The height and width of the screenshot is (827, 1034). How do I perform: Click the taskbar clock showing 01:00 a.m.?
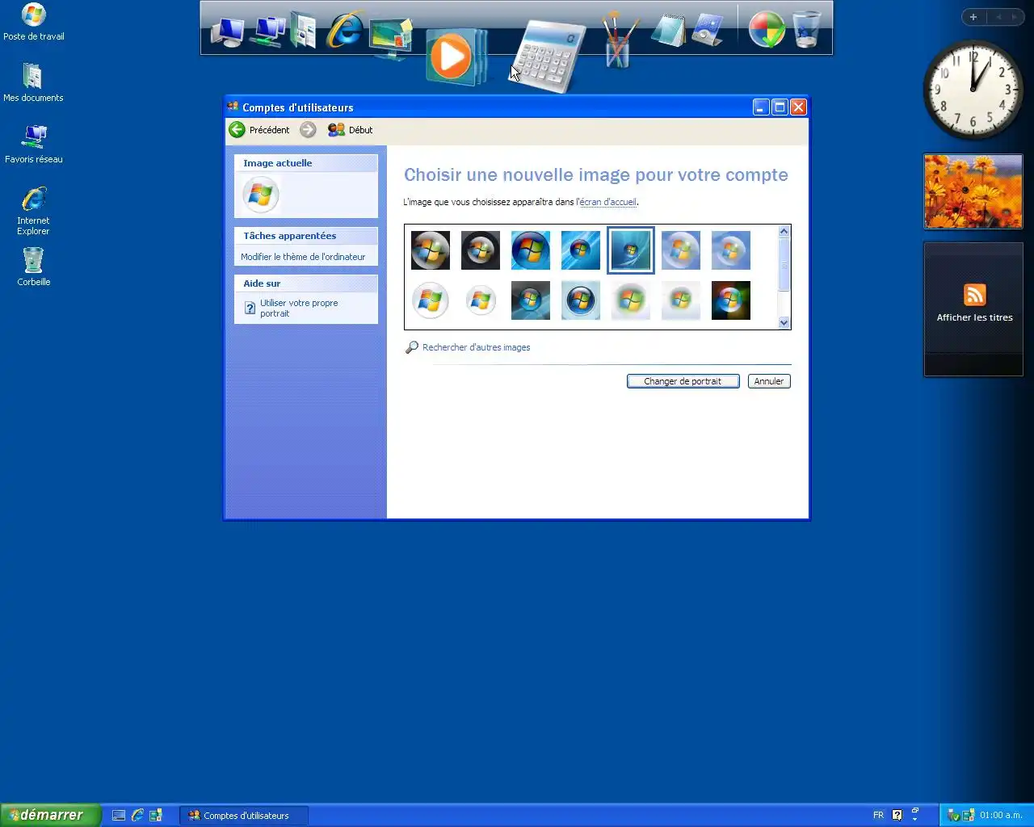[1001, 816]
